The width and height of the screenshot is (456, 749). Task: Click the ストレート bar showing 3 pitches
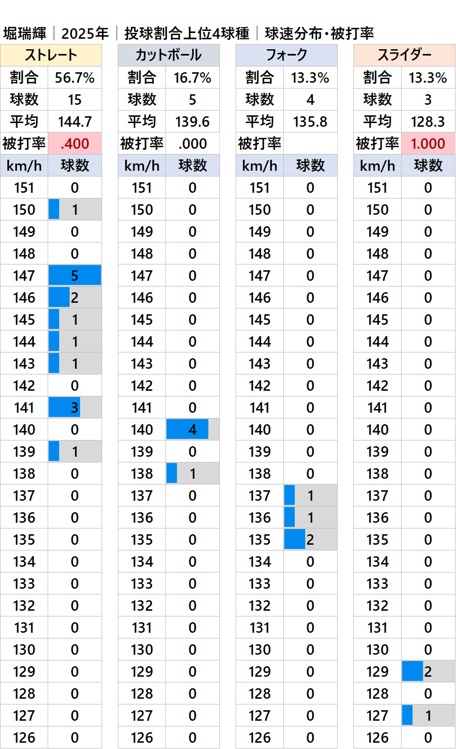pos(64,407)
